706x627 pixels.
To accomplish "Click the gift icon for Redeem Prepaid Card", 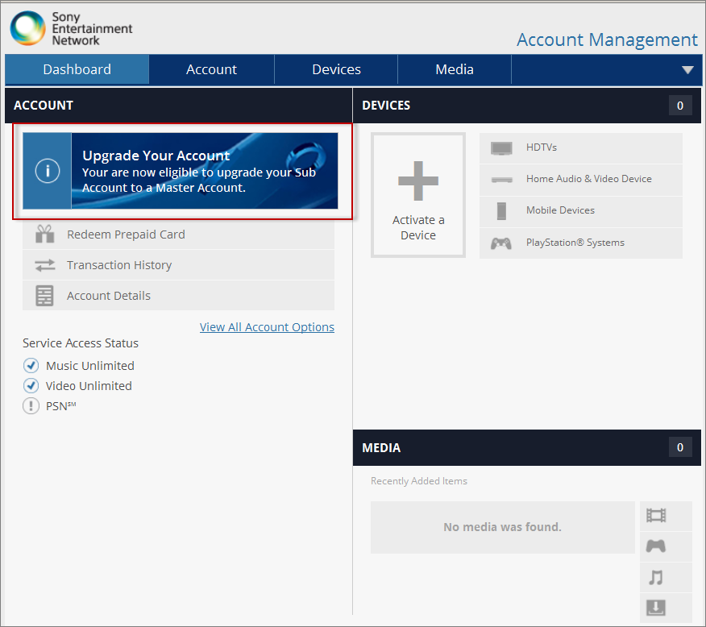I will (x=44, y=235).
